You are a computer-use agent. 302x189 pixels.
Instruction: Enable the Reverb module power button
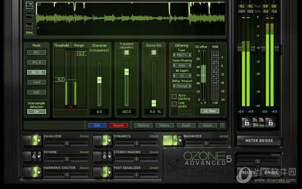pyautogui.click(x=34, y=156)
